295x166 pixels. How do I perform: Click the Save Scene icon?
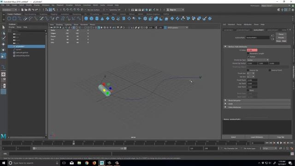point(29,10)
